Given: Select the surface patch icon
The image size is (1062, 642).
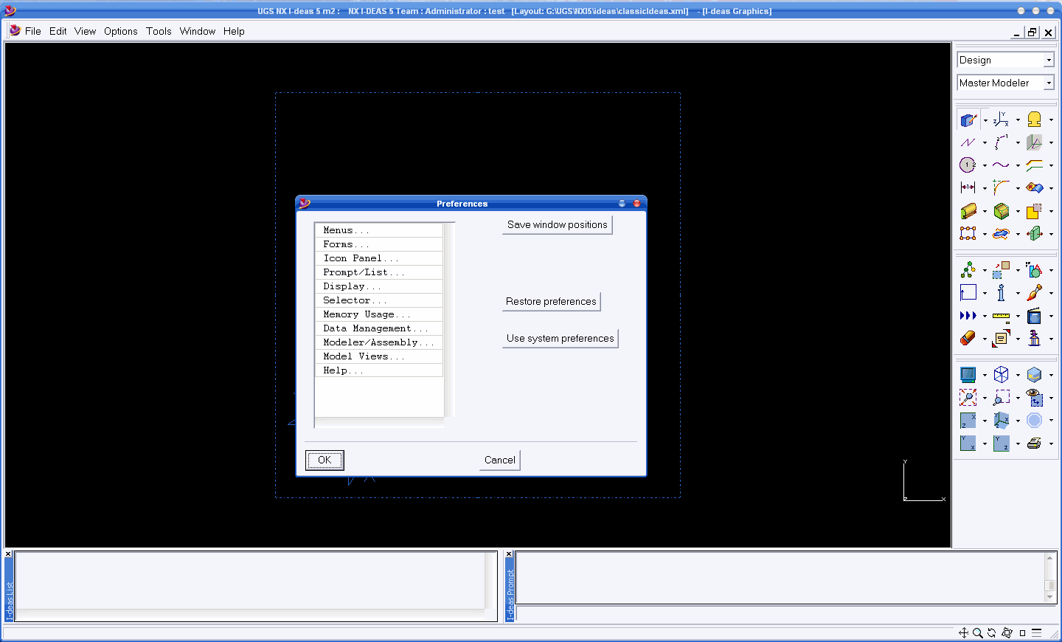Looking at the screenshot, I should 1034,188.
